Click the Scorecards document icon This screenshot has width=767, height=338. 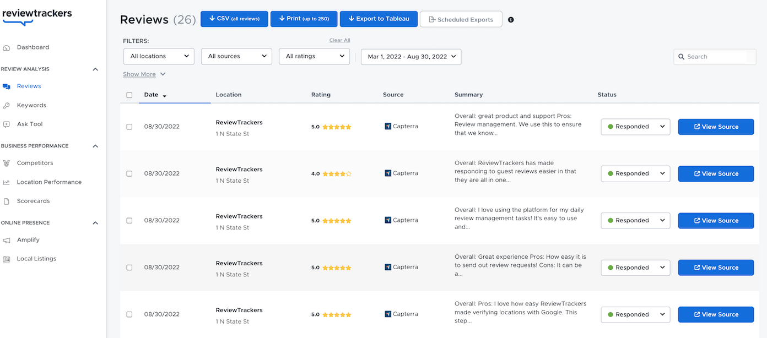point(7,201)
